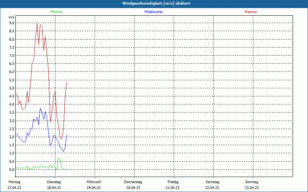The height and width of the screenshot is (192, 308).
Task: Click the 5,0 y-axis value
Action: click(x=12, y=88)
